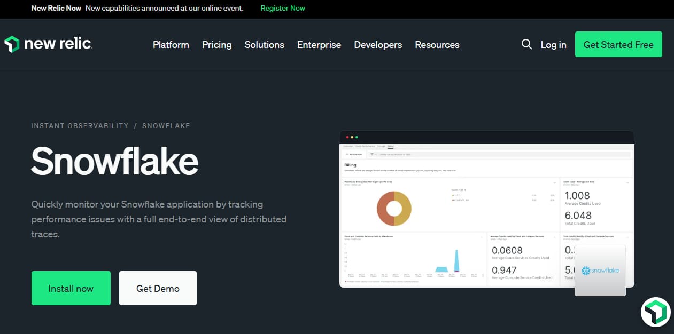
Task: Click red window dot in dashboard preview
Action: click(347, 137)
